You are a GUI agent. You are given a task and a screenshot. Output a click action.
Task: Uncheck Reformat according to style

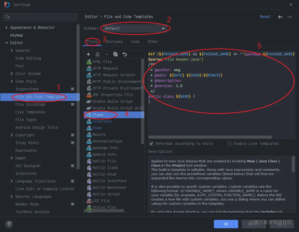coord(151,144)
